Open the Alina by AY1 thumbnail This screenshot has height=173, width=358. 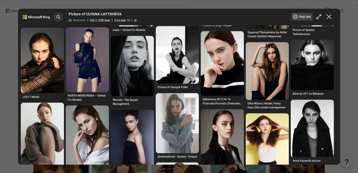tap(312, 65)
